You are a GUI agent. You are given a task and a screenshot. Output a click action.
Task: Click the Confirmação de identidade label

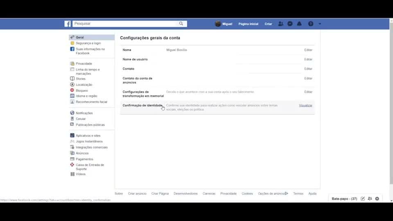pos(142,106)
